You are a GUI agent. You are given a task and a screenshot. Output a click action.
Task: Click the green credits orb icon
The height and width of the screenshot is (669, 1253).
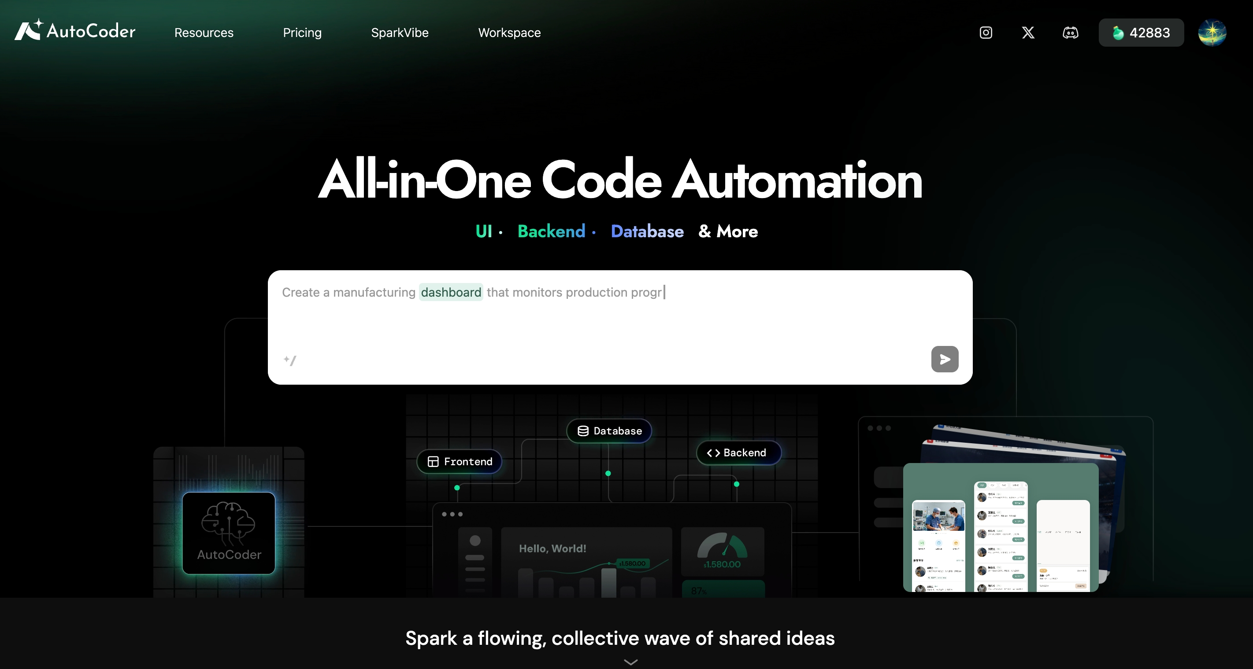[x=1118, y=33]
